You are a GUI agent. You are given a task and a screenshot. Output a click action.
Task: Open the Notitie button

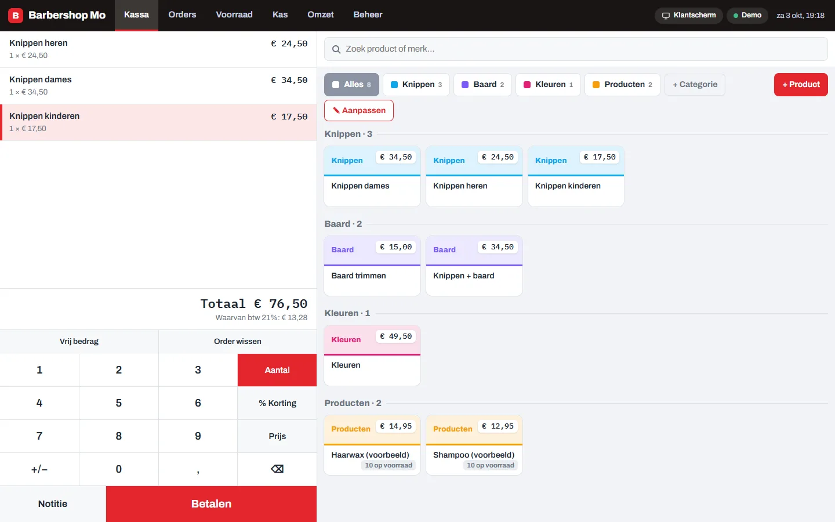[53, 504]
